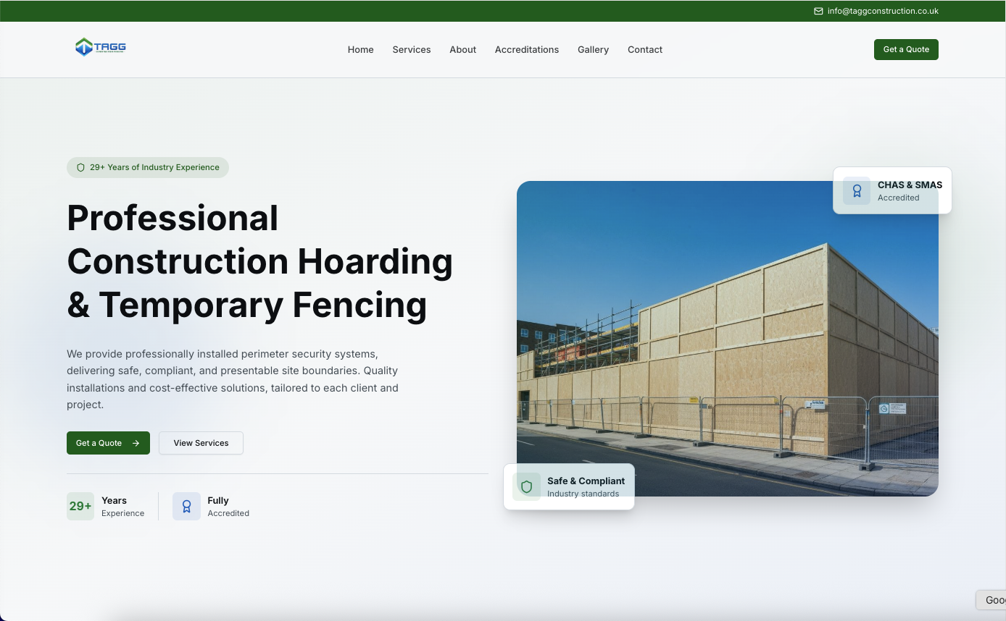Go to the Services nav item
Viewport: 1006px width, 621px height.
click(x=412, y=50)
